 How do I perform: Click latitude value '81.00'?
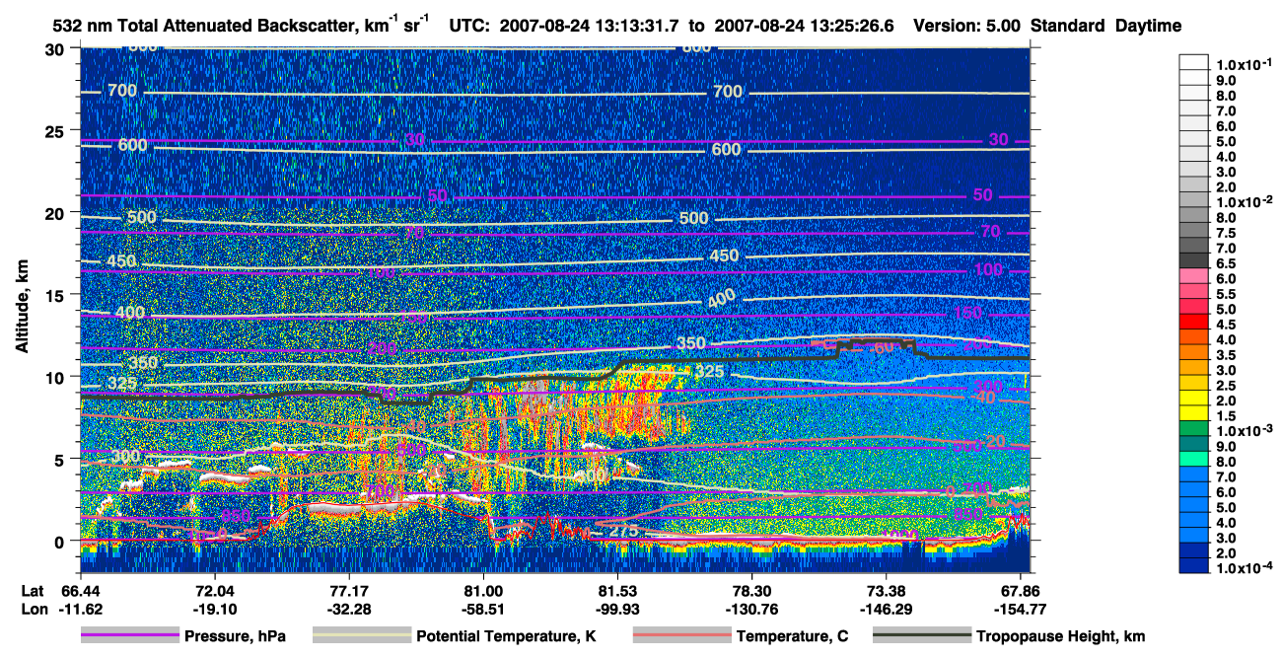click(483, 591)
